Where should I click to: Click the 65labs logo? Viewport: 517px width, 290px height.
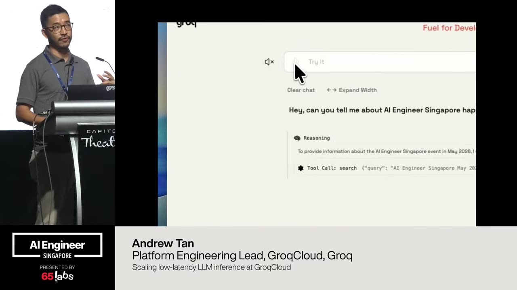coord(57,276)
